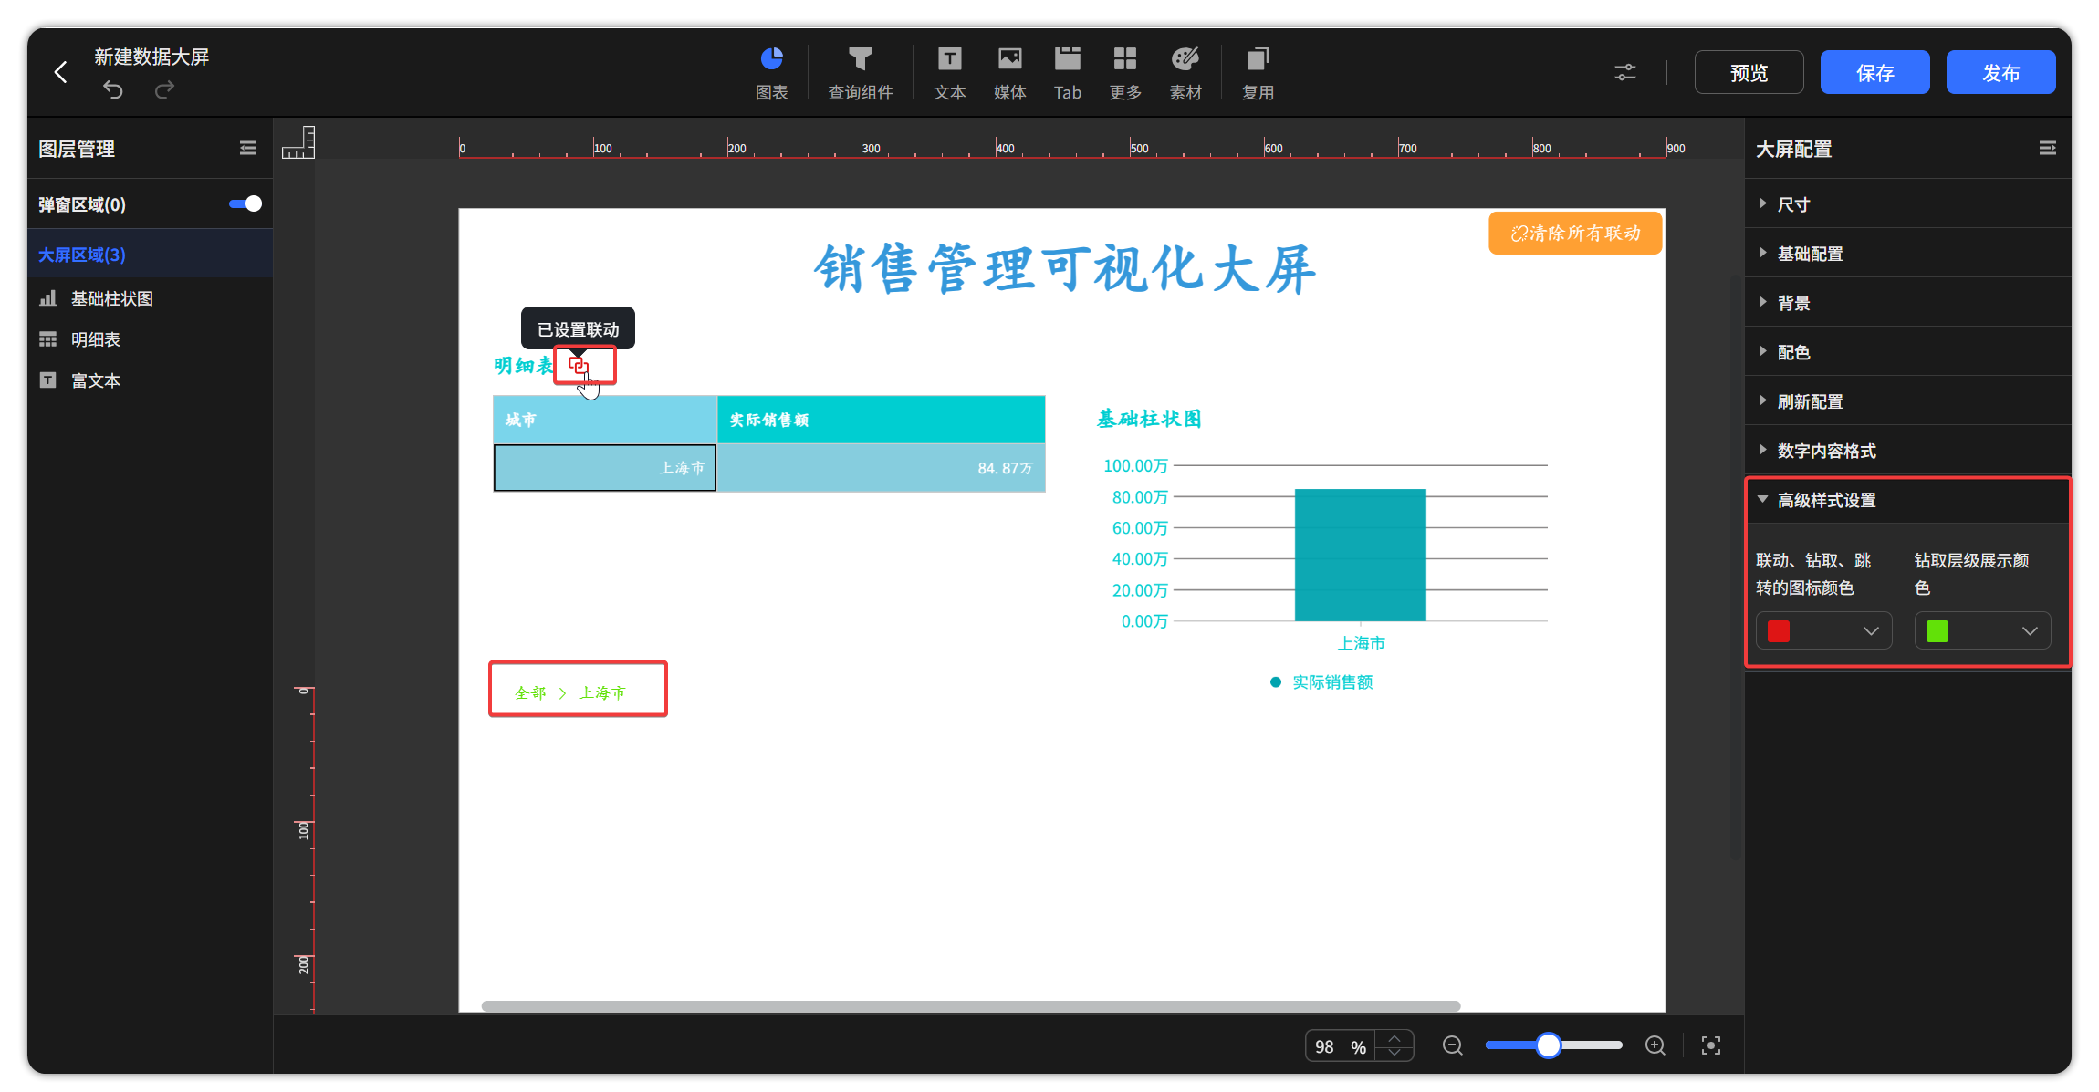Redo the last action

164,89
